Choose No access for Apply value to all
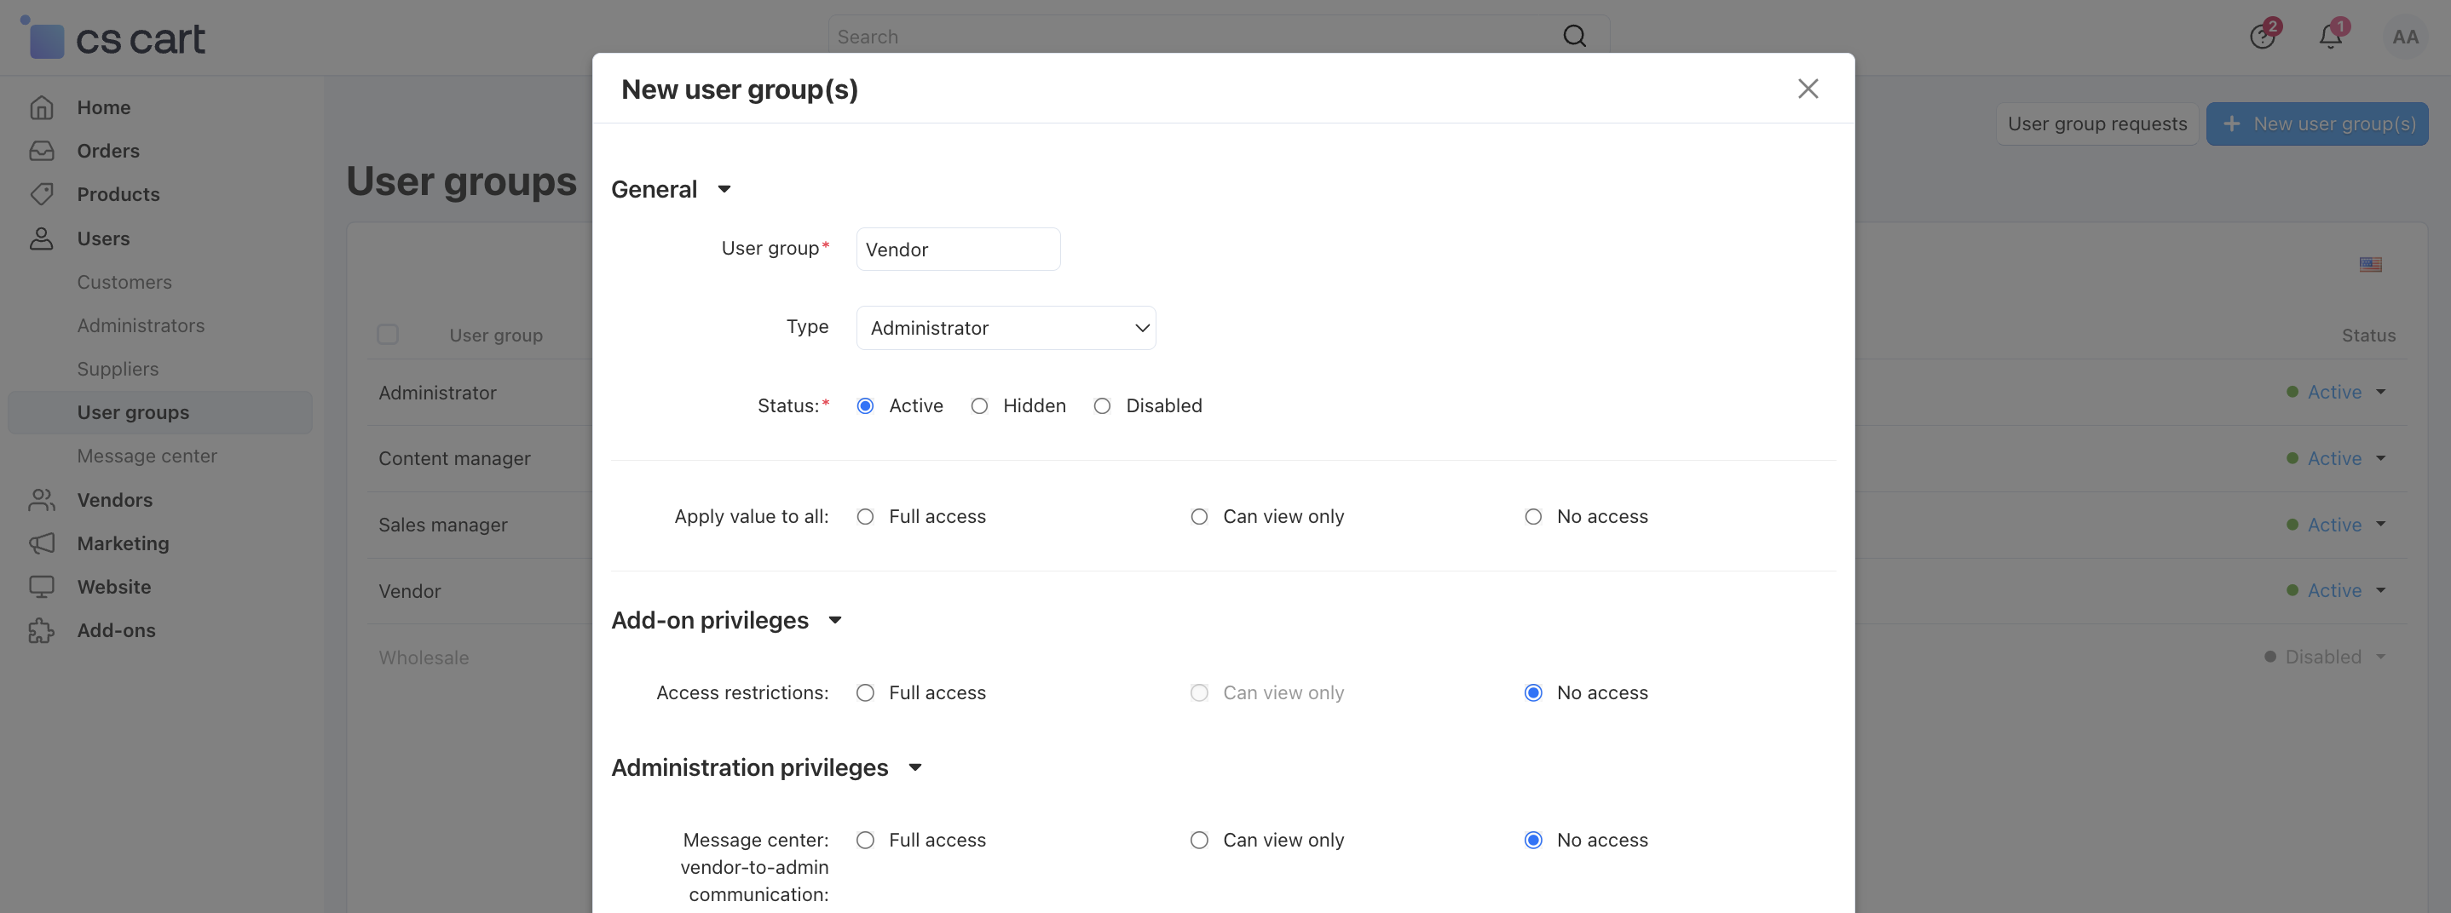This screenshot has width=2451, height=913. tap(1533, 516)
